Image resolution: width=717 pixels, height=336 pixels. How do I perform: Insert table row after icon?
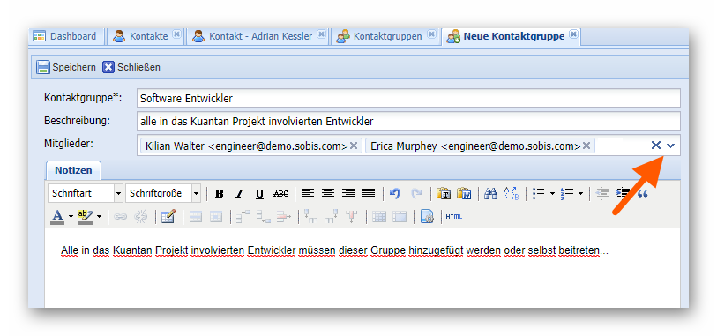[264, 217]
